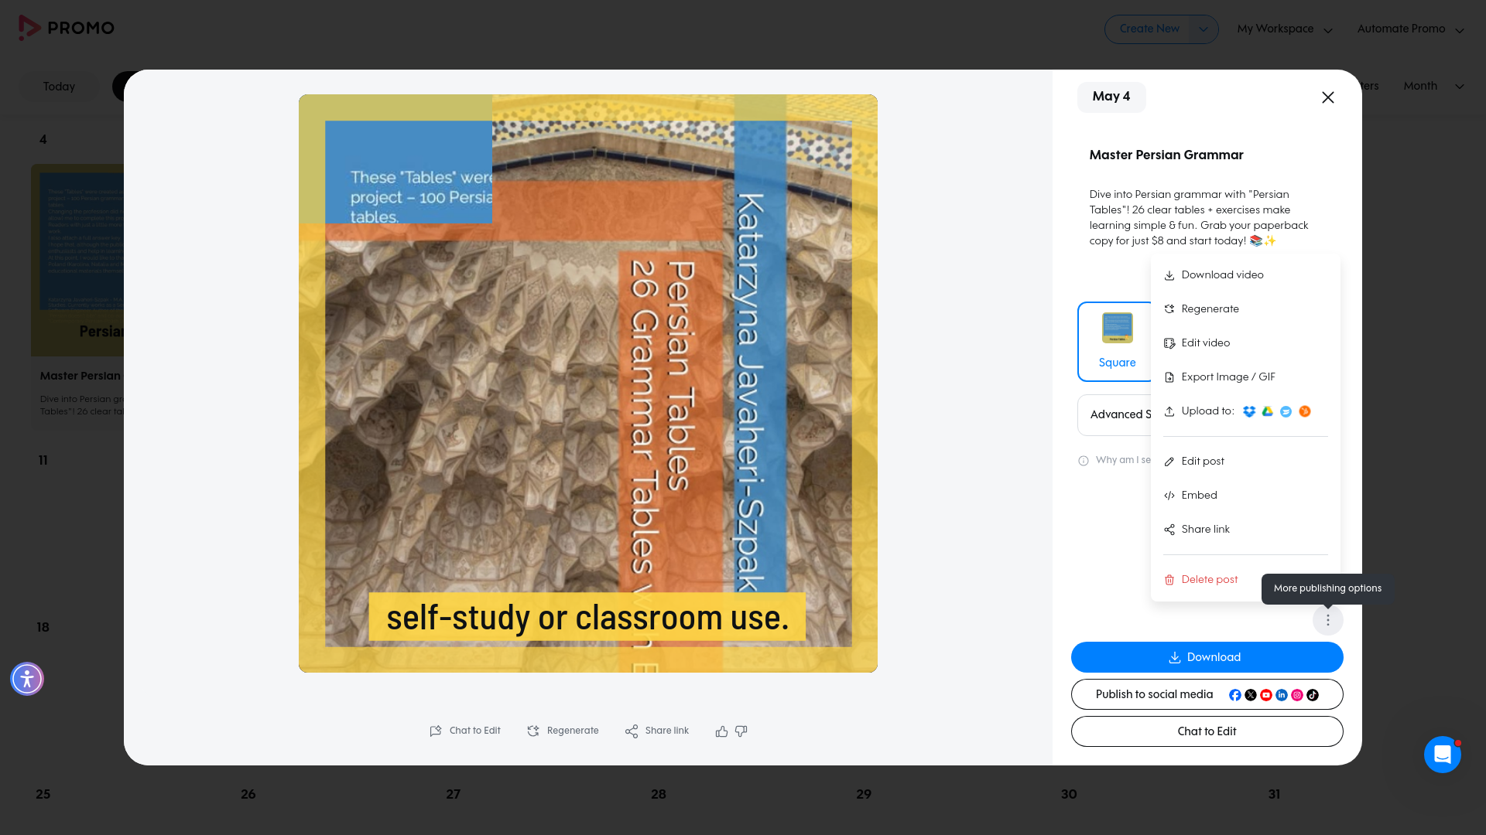Click the YouTube icon in Publish button

[1266, 695]
